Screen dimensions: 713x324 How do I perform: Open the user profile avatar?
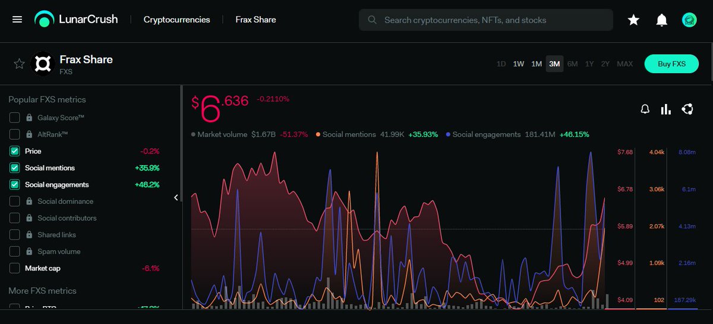(689, 20)
